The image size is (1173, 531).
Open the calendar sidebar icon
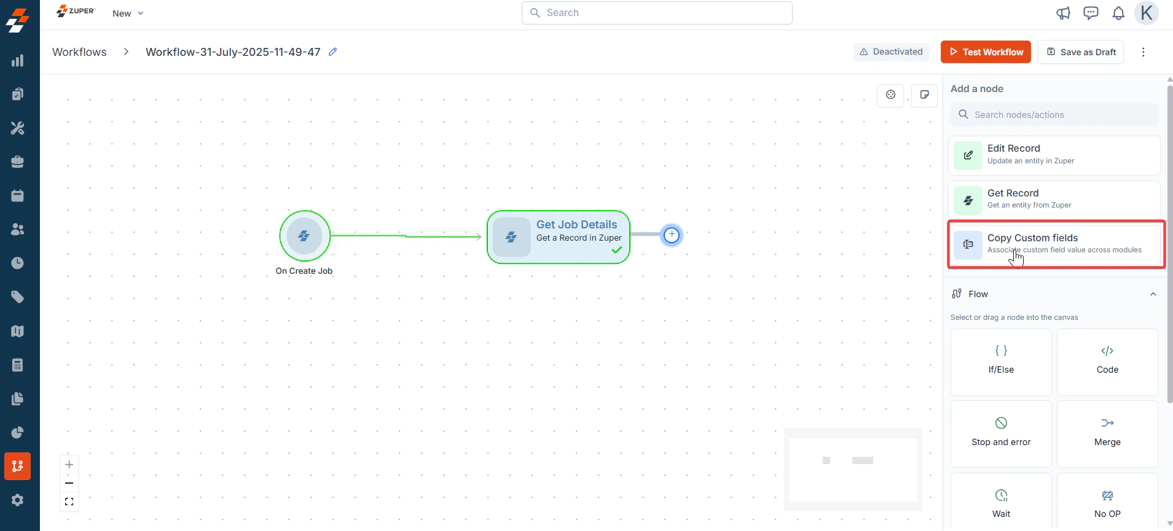[x=18, y=195]
